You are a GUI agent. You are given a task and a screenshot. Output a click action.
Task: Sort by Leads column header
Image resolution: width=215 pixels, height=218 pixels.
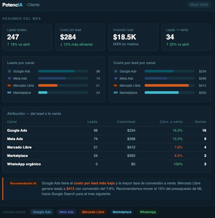click(x=92, y=122)
